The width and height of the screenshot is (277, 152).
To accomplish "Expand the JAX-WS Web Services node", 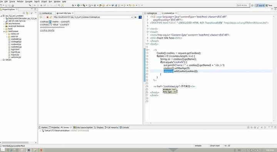I will [4, 21].
